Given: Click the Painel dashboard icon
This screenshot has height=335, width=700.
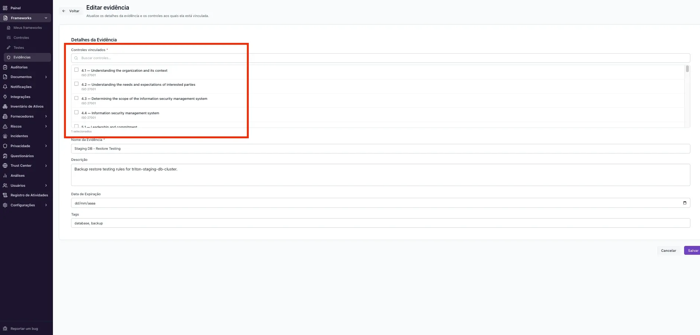Looking at the screenshot, I should tap(5, 8).
